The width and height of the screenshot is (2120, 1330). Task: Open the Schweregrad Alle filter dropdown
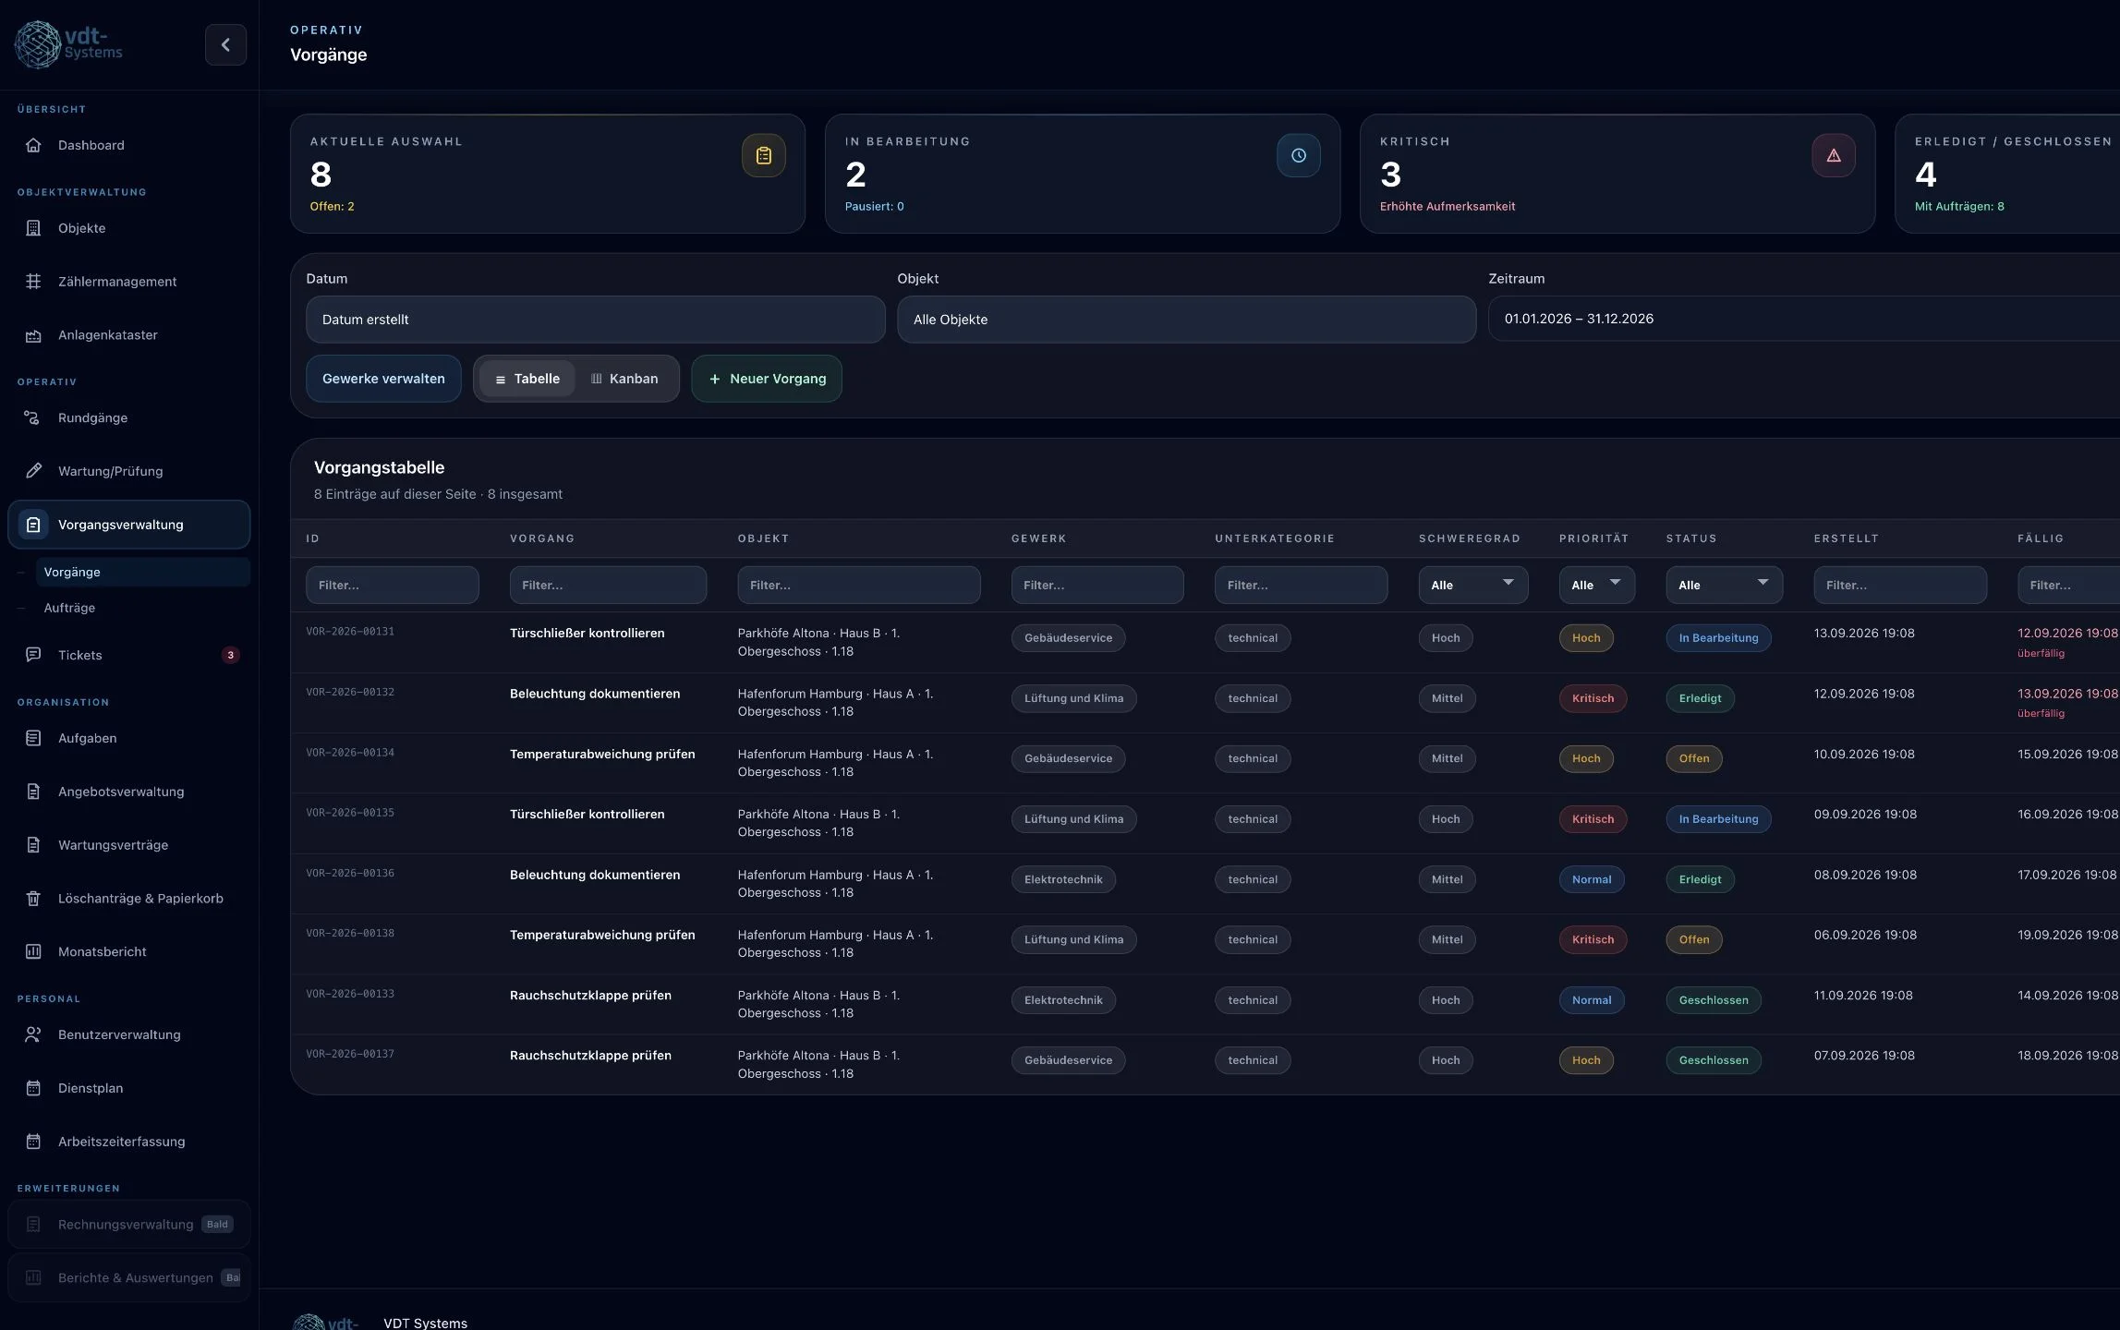tap(1472, 585)
